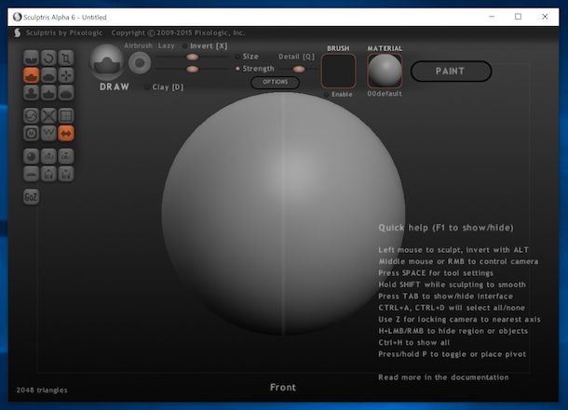Toggle the orange Symmetry arrows icon
568x410 pixels.
coord(66,133)
